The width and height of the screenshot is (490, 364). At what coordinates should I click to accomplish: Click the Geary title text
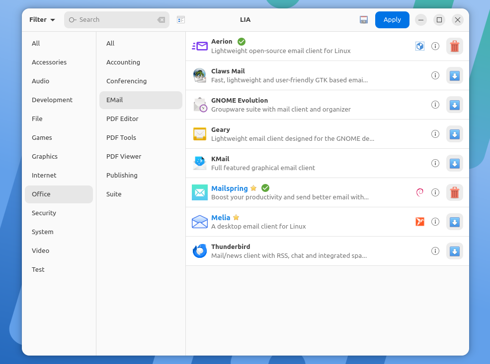(x=220, y=130)
